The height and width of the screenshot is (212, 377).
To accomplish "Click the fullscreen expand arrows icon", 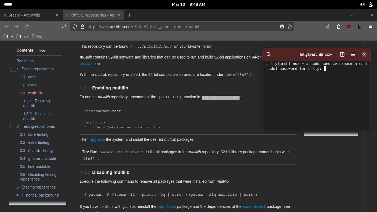I will pyautogui.click(x=64, y=26).
